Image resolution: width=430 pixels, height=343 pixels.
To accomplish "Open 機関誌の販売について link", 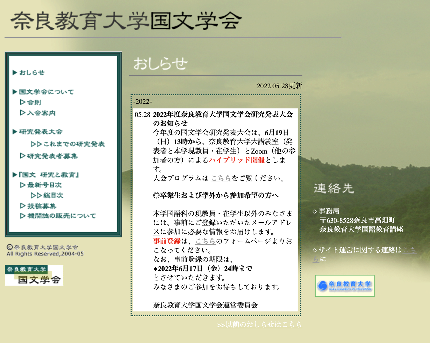I will tap(58, 216).
